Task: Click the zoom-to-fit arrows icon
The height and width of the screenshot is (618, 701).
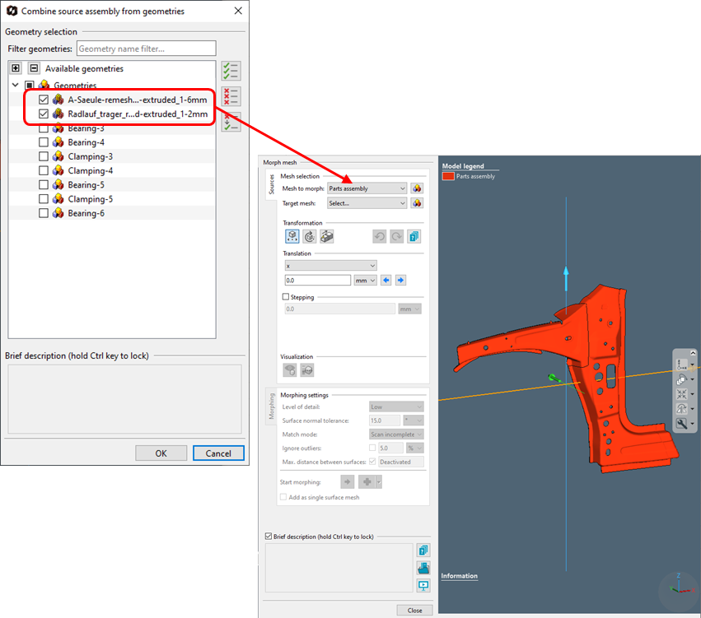Action: pyautogui.click(x=681, y=394)
